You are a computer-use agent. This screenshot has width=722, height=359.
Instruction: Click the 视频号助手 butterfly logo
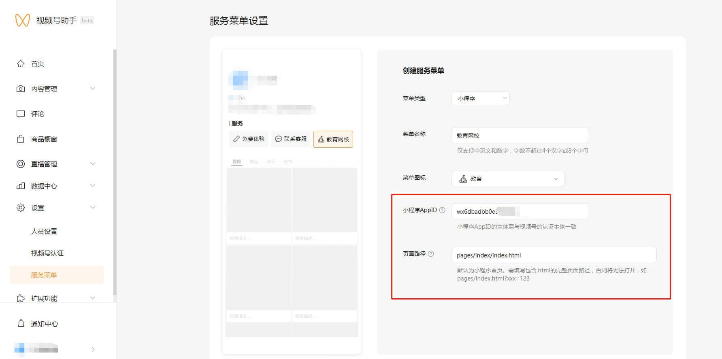[22, 20]
